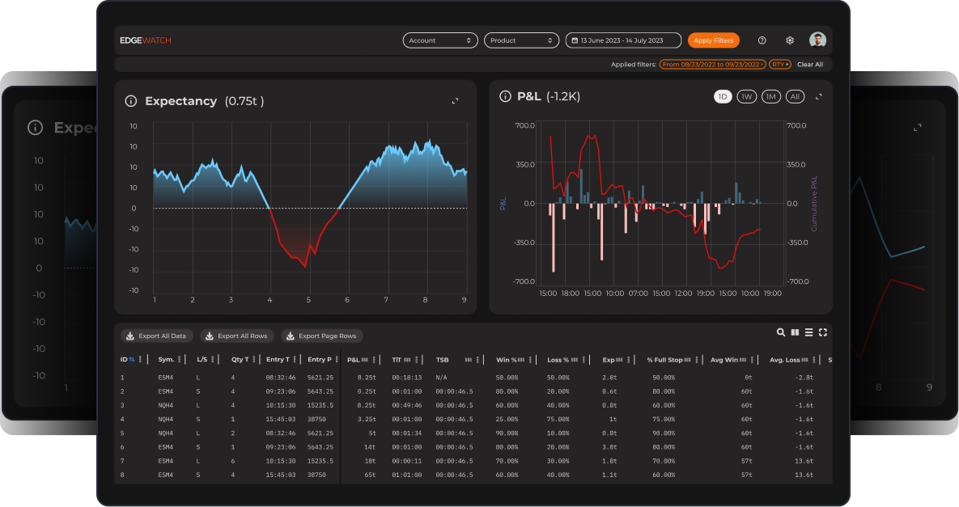Toggle table column view icon
The height and width of the screenshot is (507, 959).
point(795,332)
